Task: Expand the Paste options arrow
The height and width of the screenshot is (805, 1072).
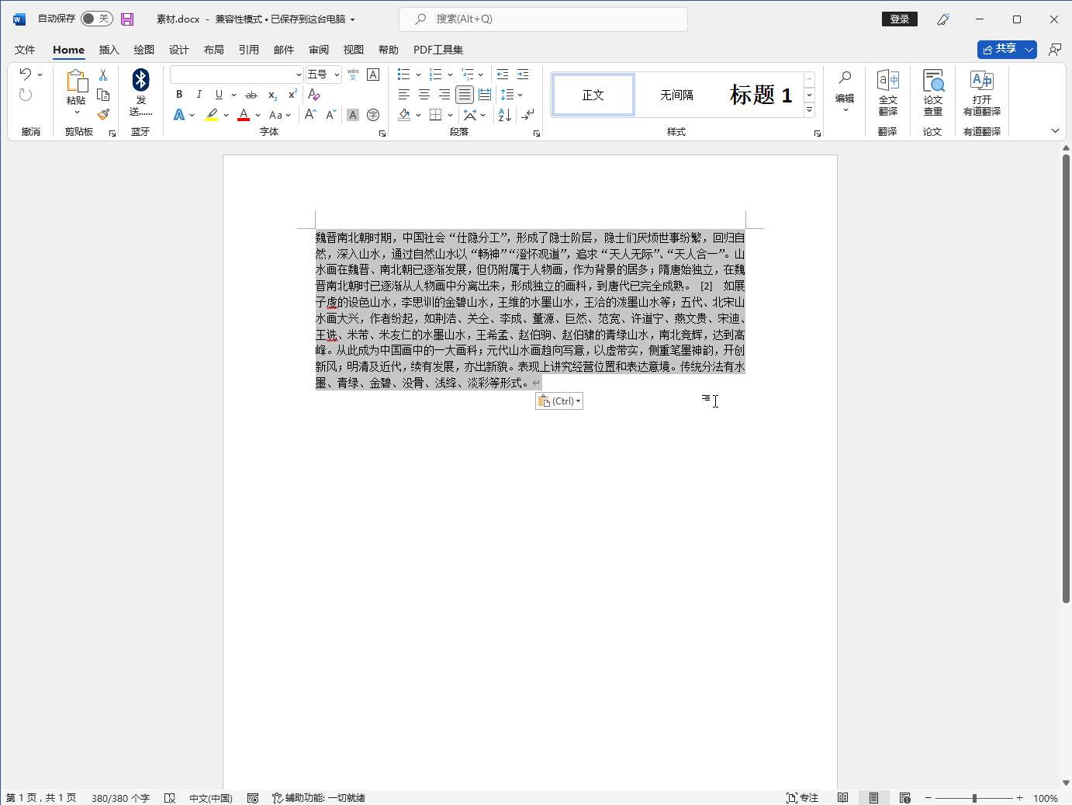Action: pyautogui.click(x=76, y=113)
